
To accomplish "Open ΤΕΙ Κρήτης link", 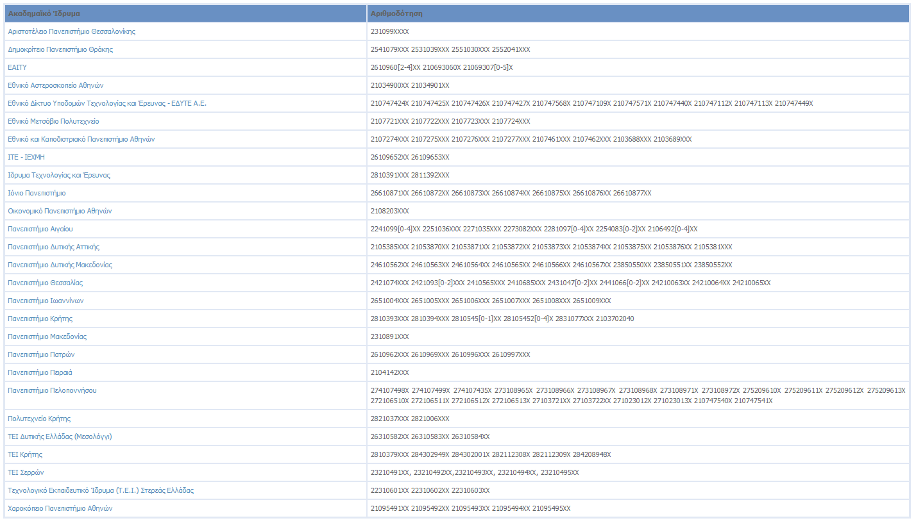I will coord(25,454).
